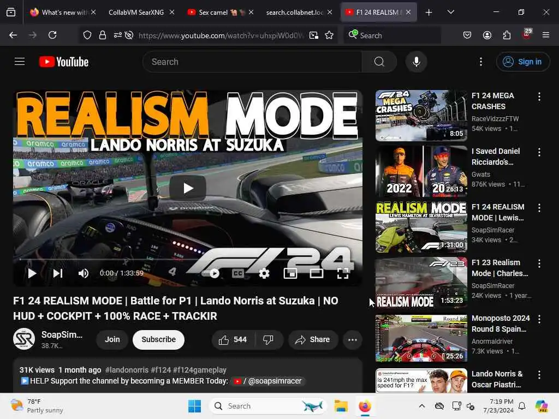The height and width of the screenshot is (419, 559).
Task: Open the Firefox account icon
Action: point(487,35)
